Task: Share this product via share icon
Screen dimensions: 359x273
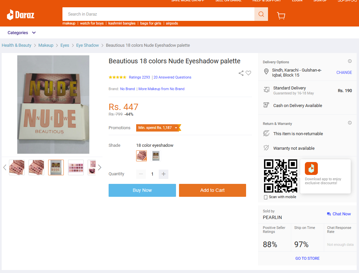Action: click(241, 73)
